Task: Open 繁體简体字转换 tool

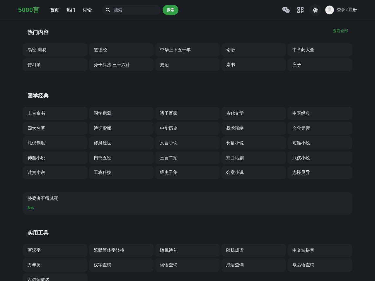Action: (x=121, y=250)
